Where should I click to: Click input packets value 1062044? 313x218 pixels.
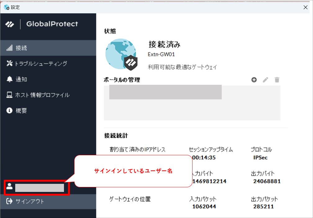[204, 207]
